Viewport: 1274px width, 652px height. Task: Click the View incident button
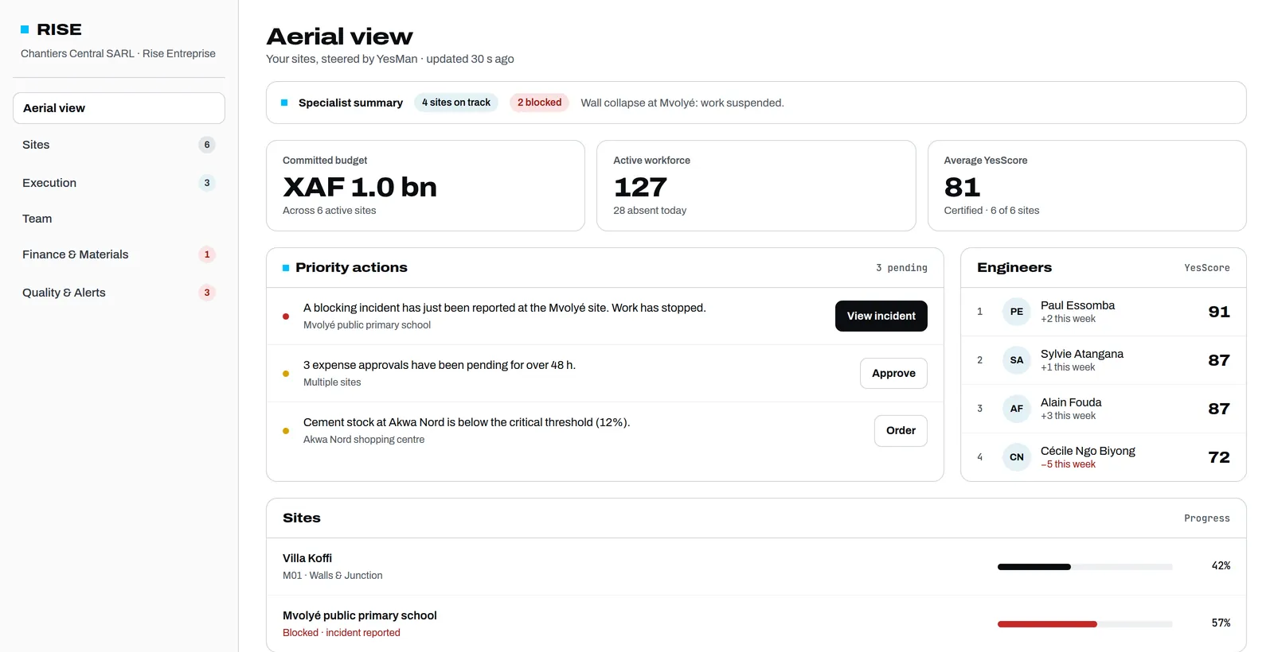(881, 316)
